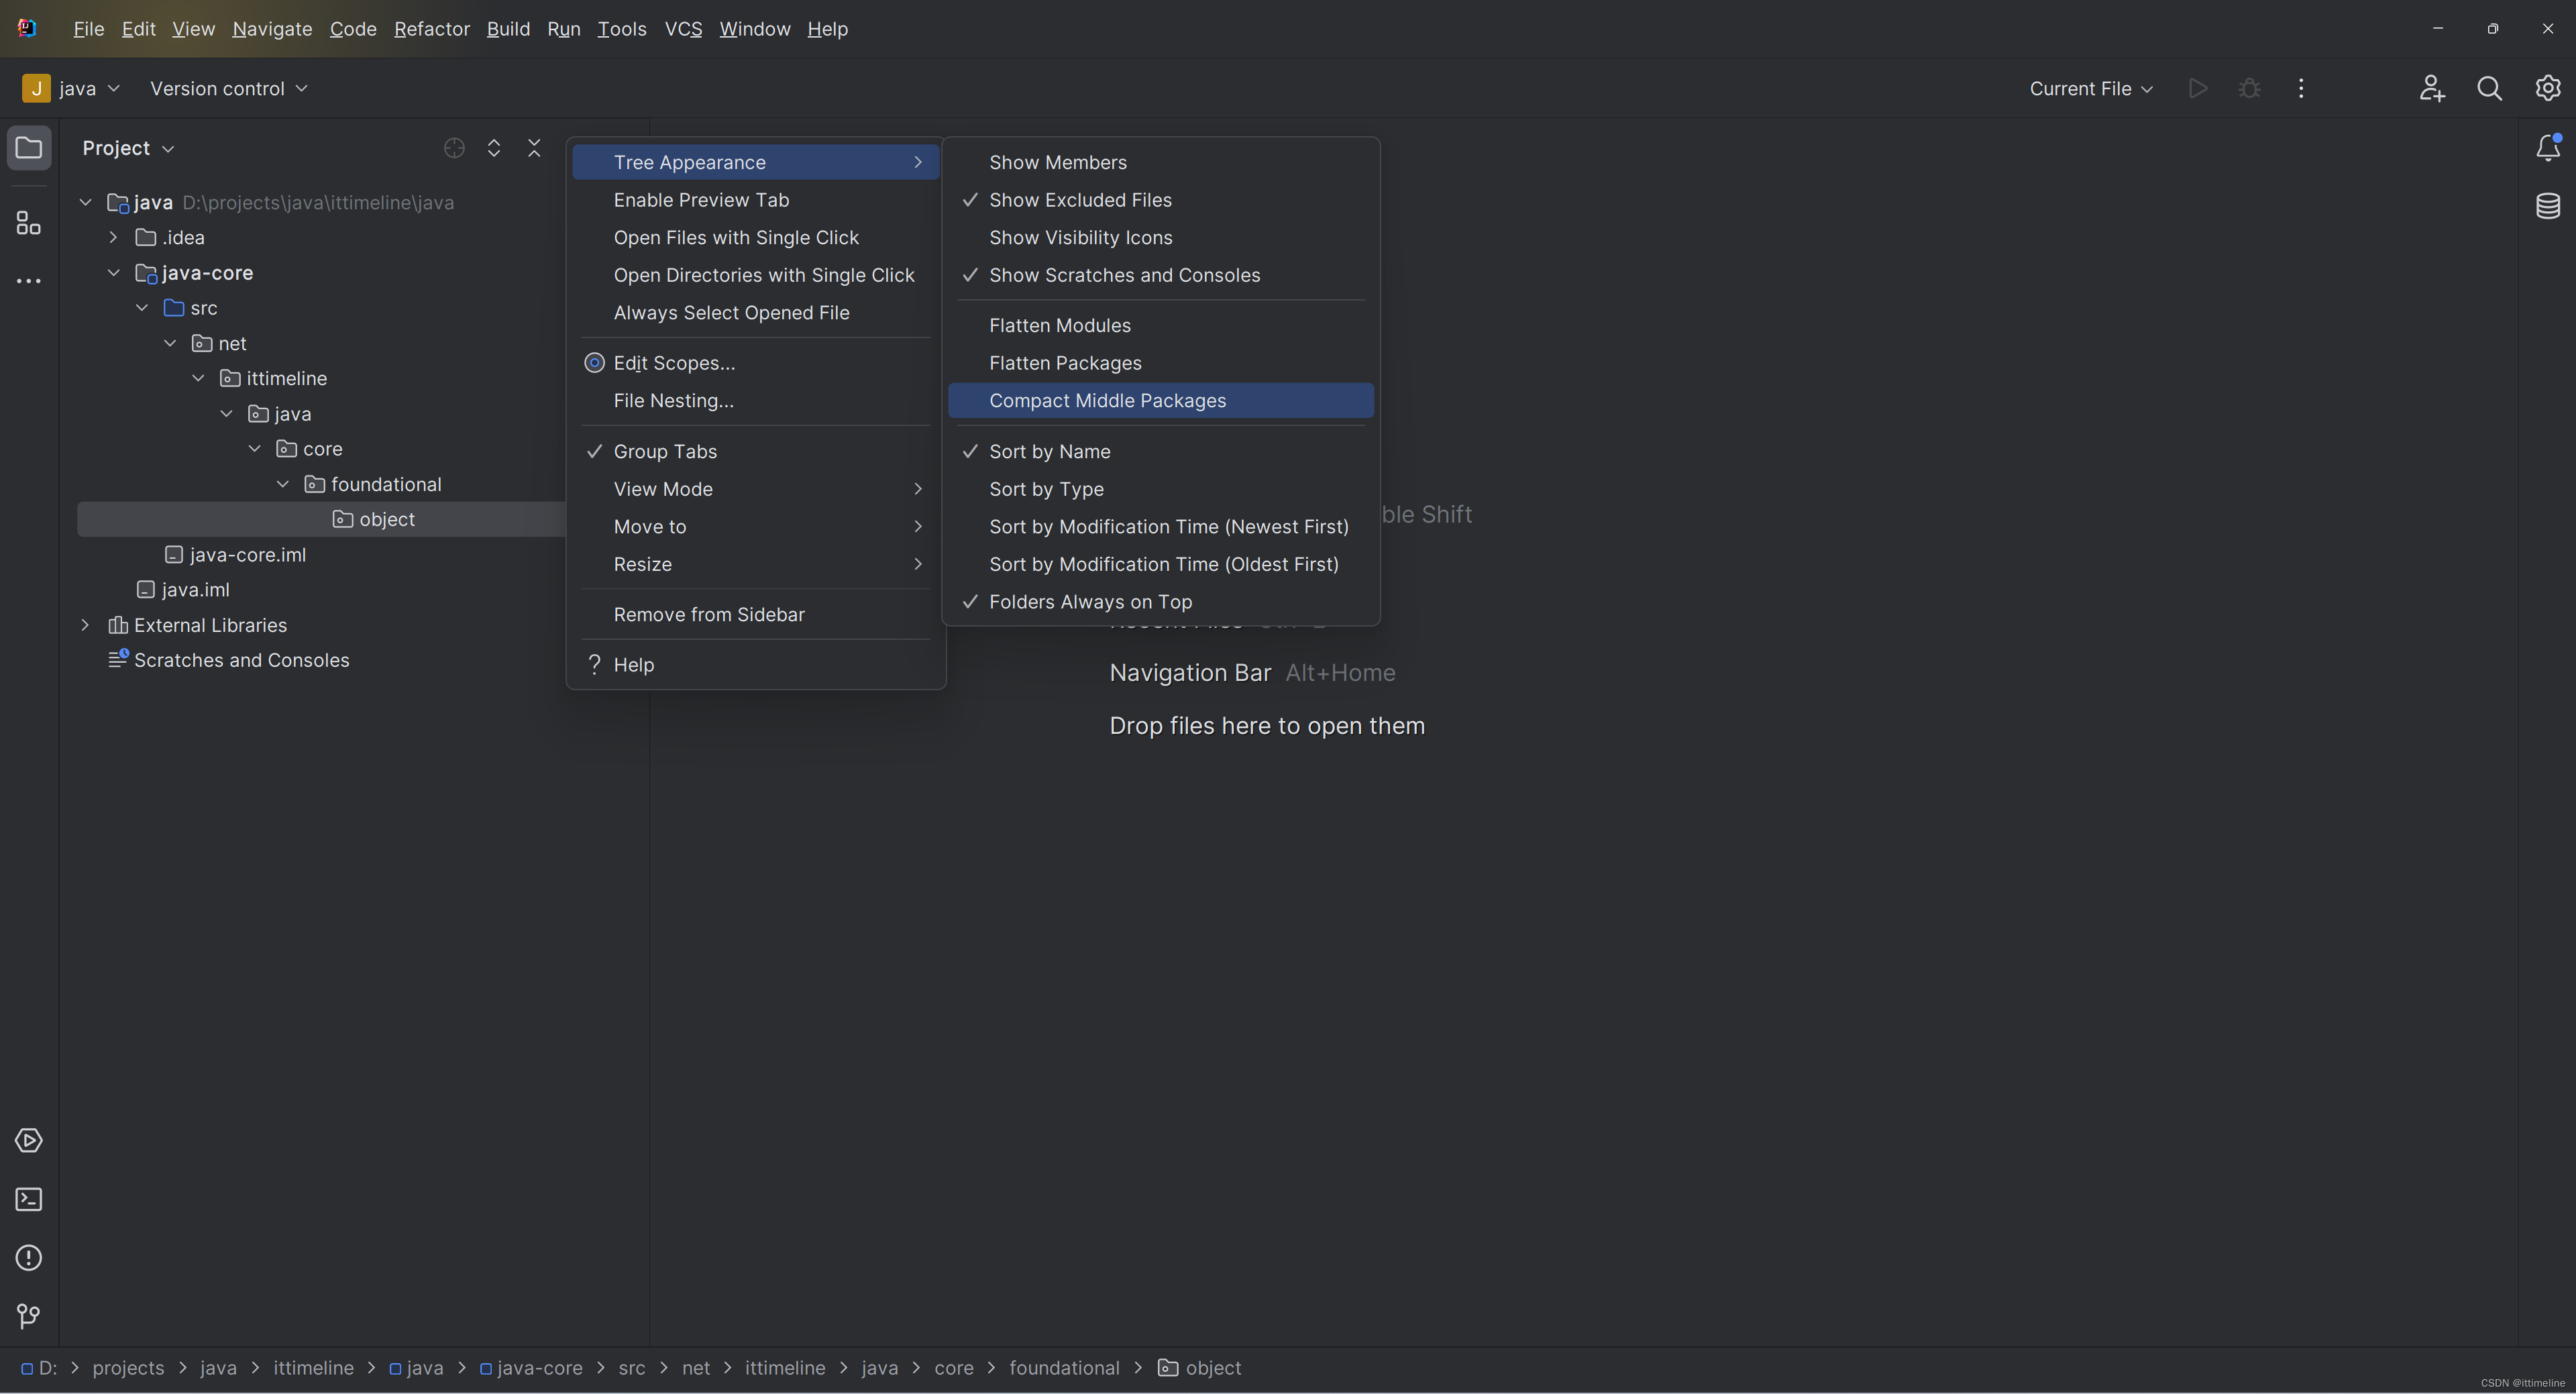The height and width of the screenshot is (1394, 2576).
Task: Click the IntelliJ IDEA logo icon
Action: coord(28,28)
